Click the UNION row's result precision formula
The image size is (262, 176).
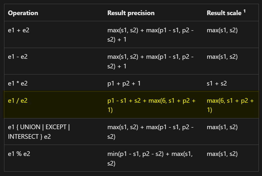point(151,132)
